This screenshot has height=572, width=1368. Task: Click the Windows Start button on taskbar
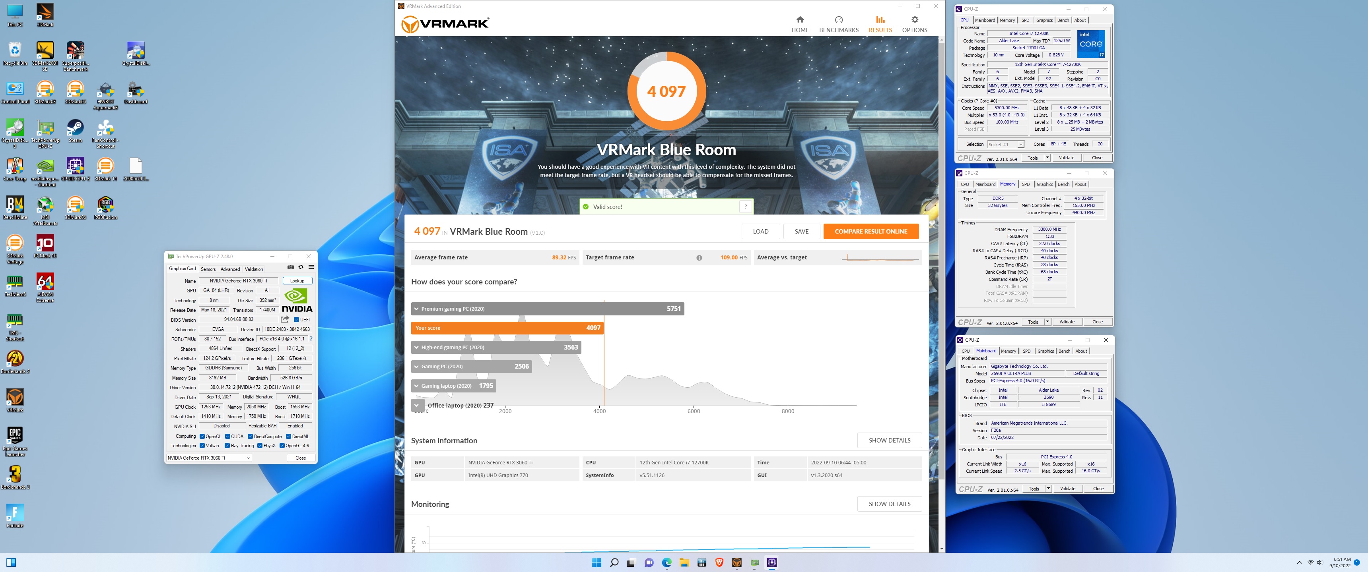coord(597,562)
